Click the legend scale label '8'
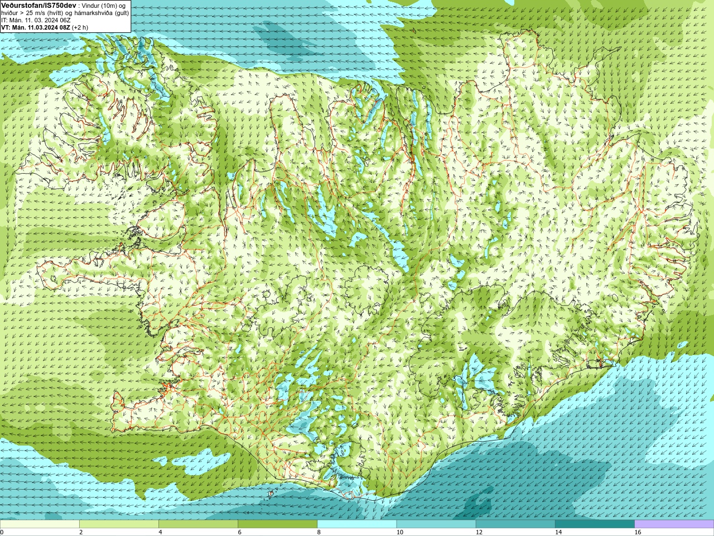Image resolution: width=714 pixels, height=536 pixels. (x=319, y=532)
